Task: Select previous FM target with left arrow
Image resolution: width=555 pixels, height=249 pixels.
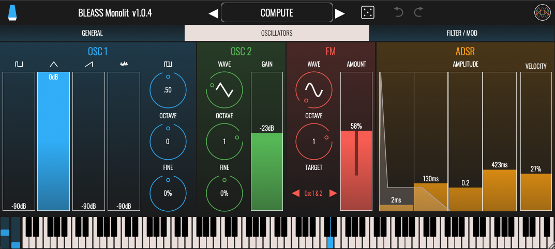Action: [296, 193]
